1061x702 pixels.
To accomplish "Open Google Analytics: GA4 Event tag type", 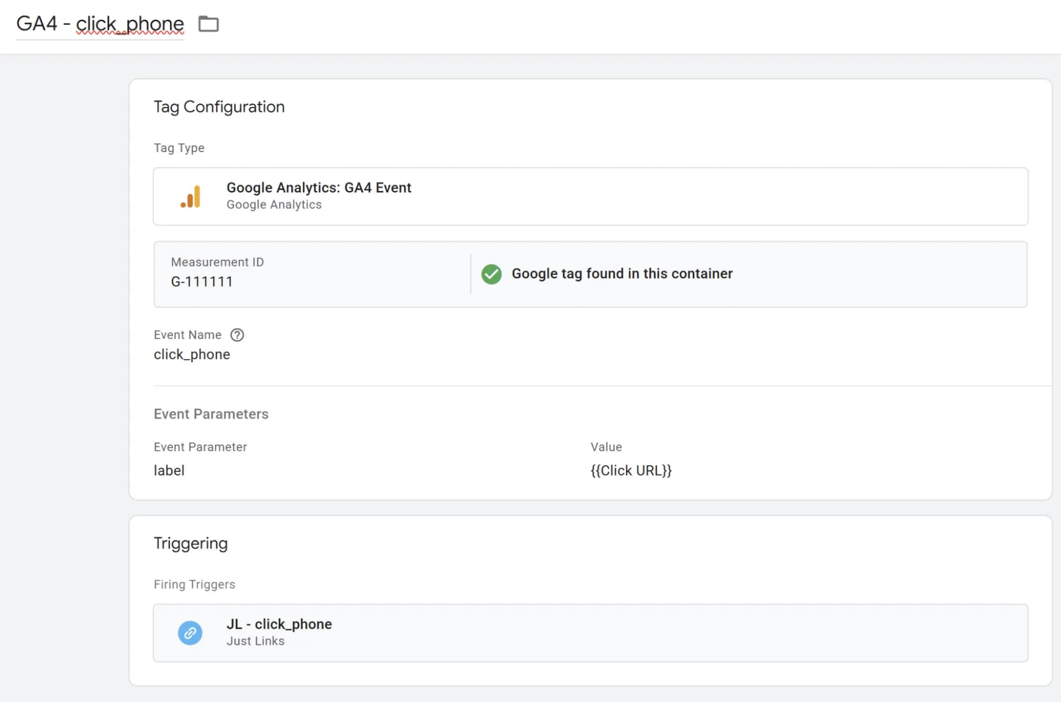I will coord(318,188).
